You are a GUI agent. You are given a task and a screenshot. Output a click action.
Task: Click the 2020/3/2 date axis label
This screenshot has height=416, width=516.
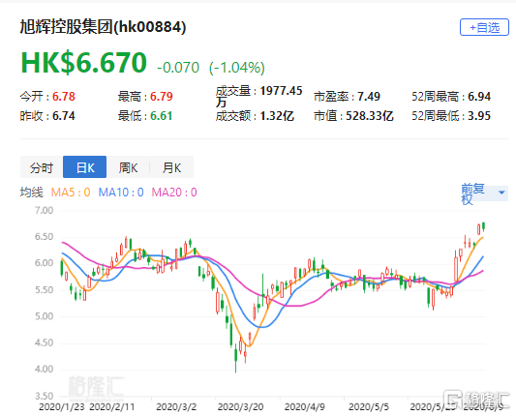[x=176, y=406]
